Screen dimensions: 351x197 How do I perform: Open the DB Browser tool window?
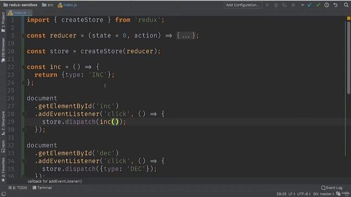coord(3,50)
